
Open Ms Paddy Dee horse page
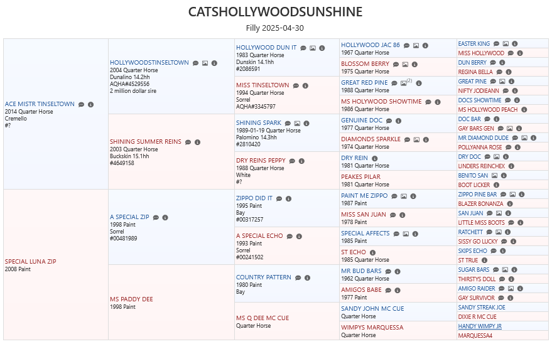131,299
